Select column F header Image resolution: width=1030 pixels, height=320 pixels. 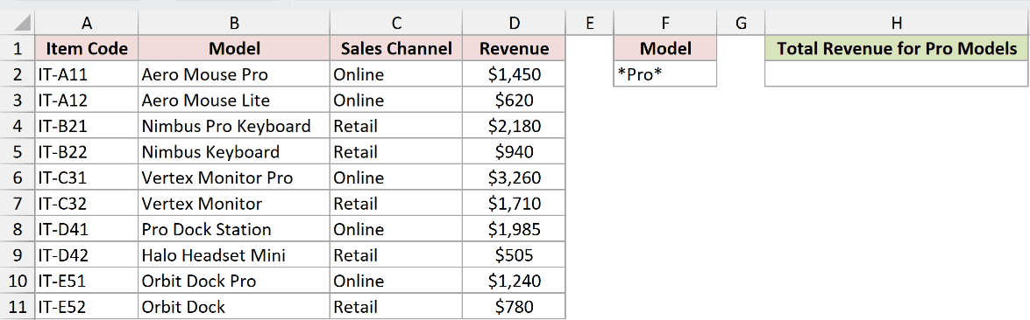point(665,24)
